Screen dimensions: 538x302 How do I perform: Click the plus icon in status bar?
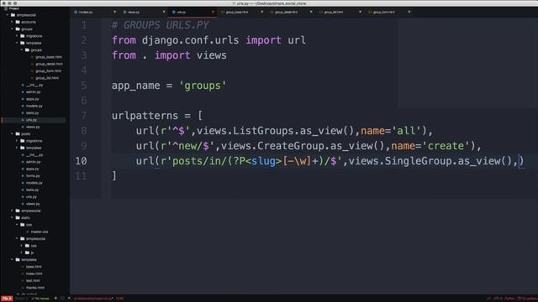pos(55,299)
